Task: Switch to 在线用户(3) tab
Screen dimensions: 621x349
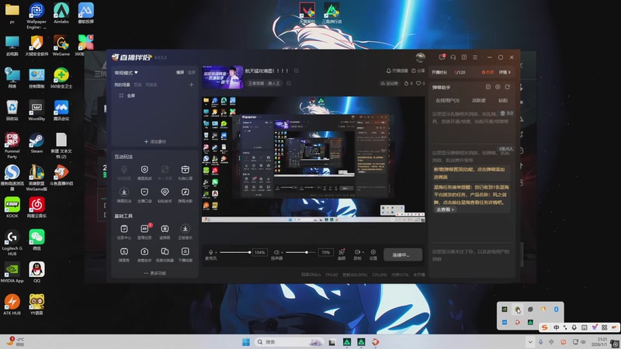Action: point(448,101)
